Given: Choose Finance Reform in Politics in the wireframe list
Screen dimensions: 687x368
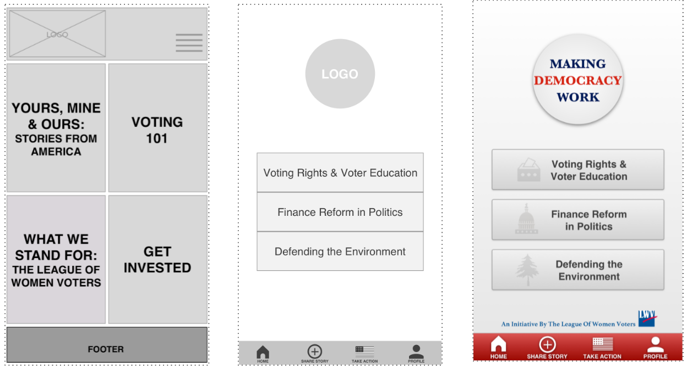Looking at the screenshot, I should 340,212.
